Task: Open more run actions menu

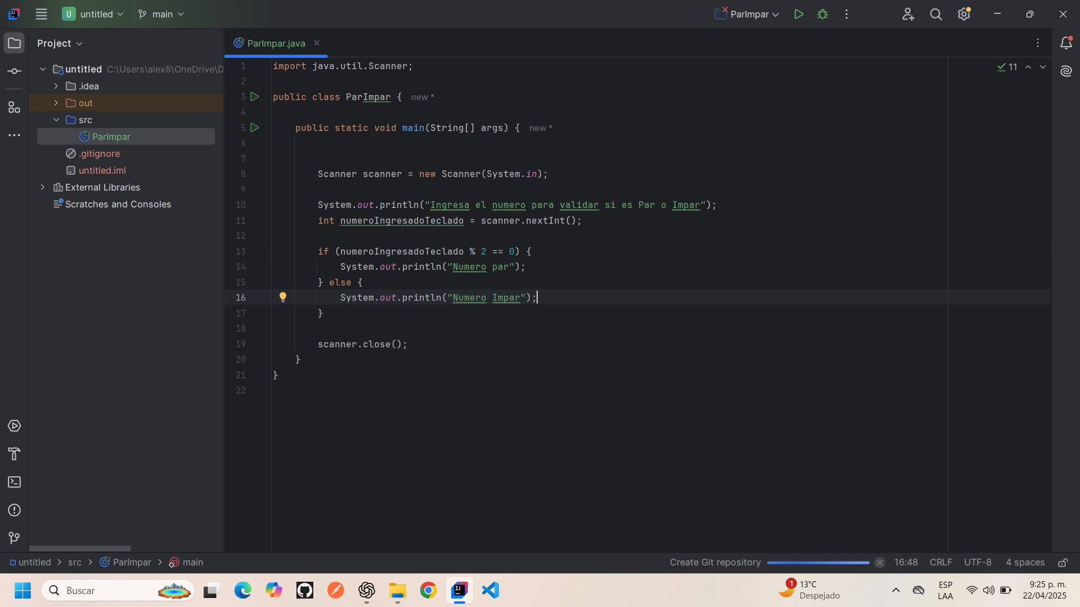Action: (846, 14)
